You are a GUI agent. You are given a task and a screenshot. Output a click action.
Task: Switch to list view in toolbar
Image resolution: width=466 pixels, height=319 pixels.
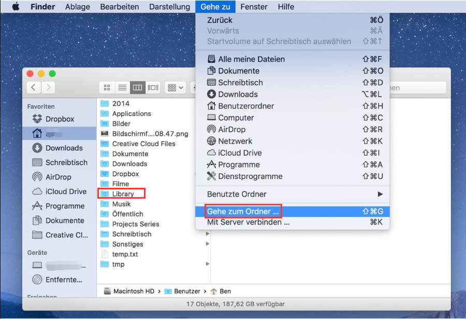pos(122,88)
